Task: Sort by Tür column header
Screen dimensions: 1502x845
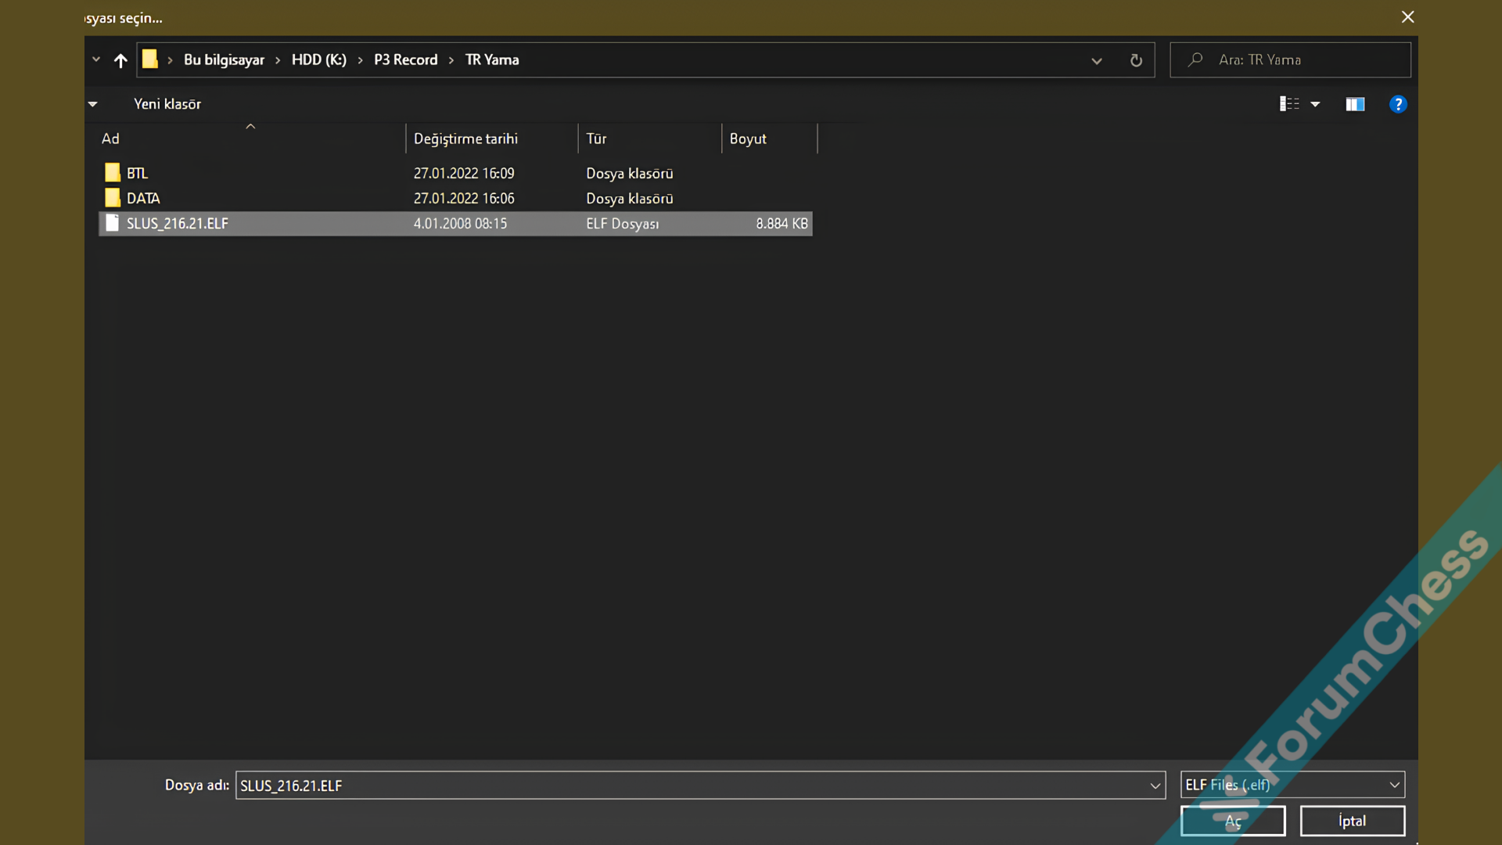Action: tap(596, 138)
